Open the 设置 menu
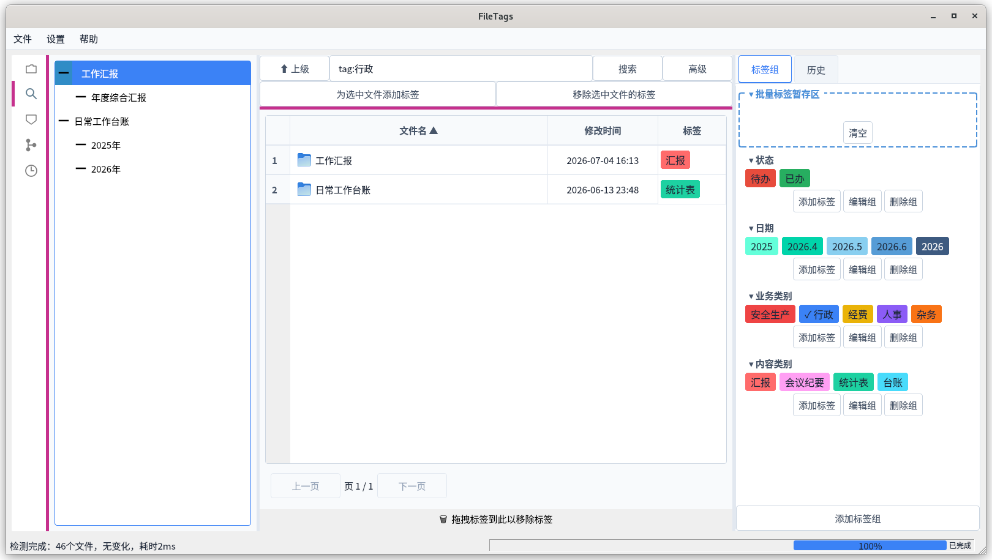The image size is (992, 560). [56, 39]
